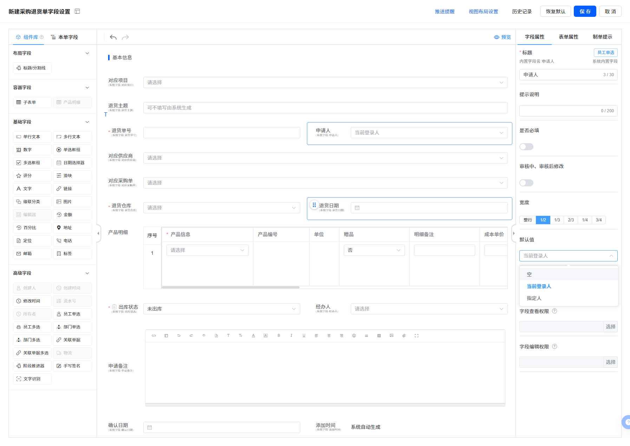This screenshot has width=630, height=446.
Task: Click the 退货主题 input field
Action: point(325,108)
